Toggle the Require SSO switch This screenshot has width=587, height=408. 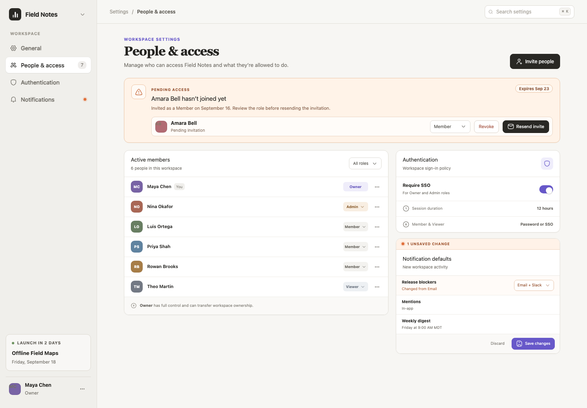coord(546,190)
